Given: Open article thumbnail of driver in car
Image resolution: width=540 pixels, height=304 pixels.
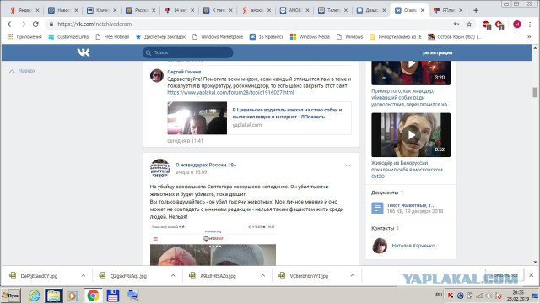Looking at the screenshot, I should [197, 118].
